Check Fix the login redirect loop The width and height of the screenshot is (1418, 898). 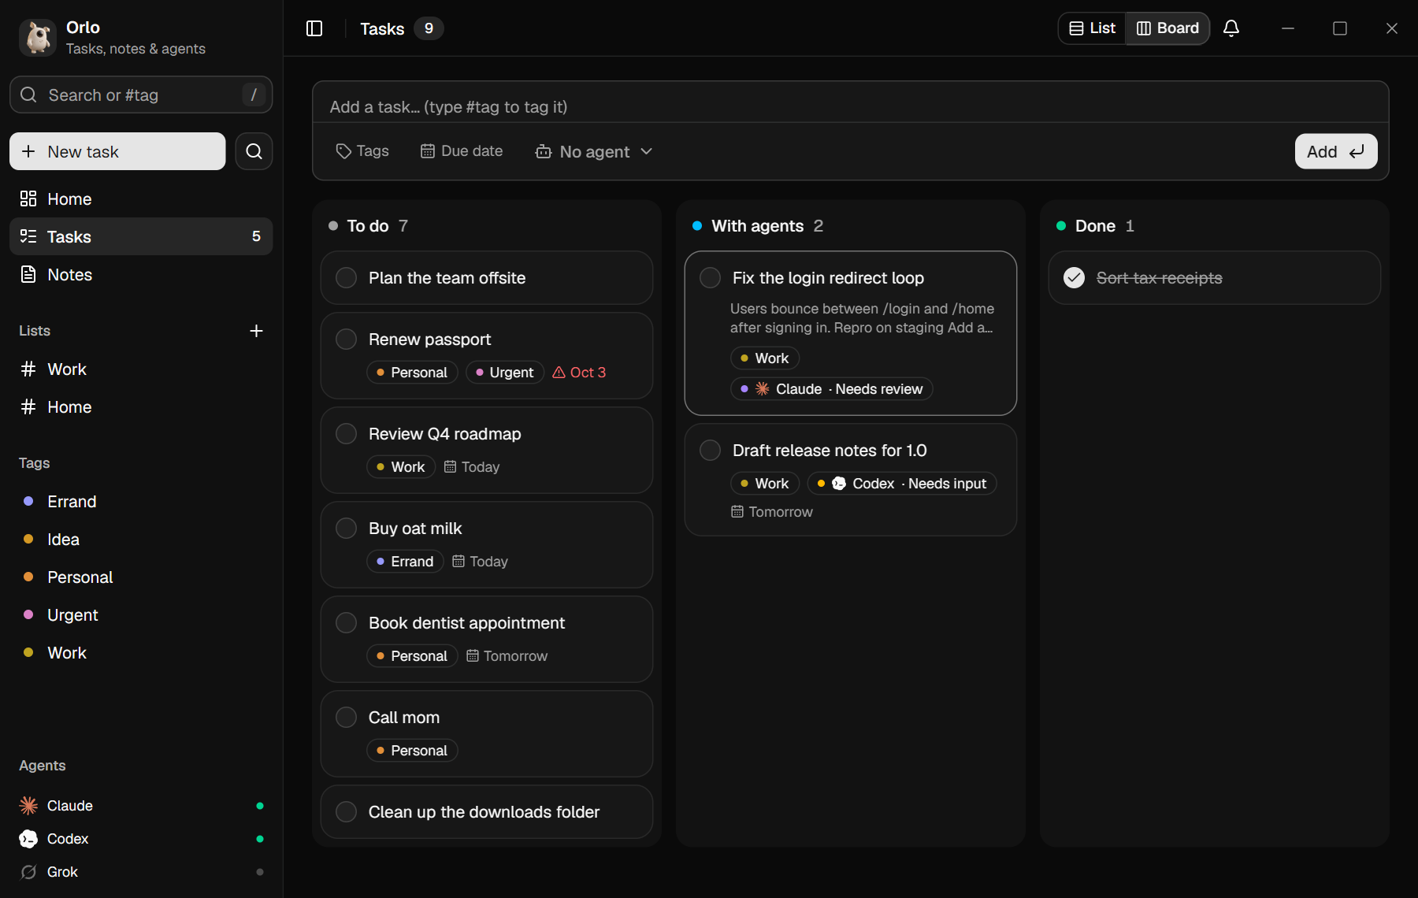tap(711, 278)
